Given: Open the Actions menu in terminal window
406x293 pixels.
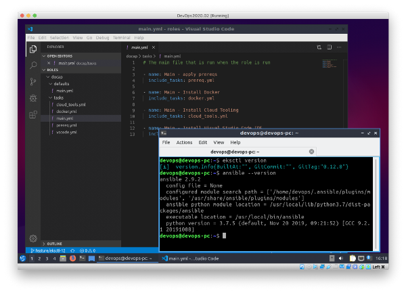Looking at the screenshot, I should point(184,142).
